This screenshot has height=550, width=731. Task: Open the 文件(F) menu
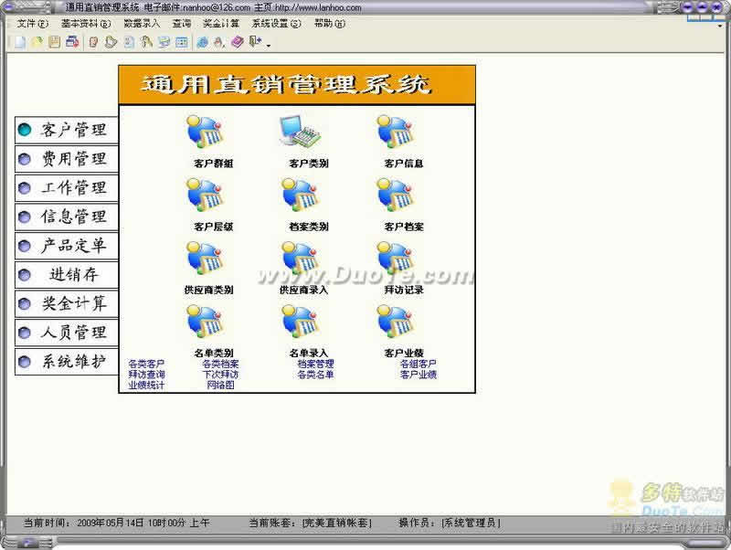point(33,24)
